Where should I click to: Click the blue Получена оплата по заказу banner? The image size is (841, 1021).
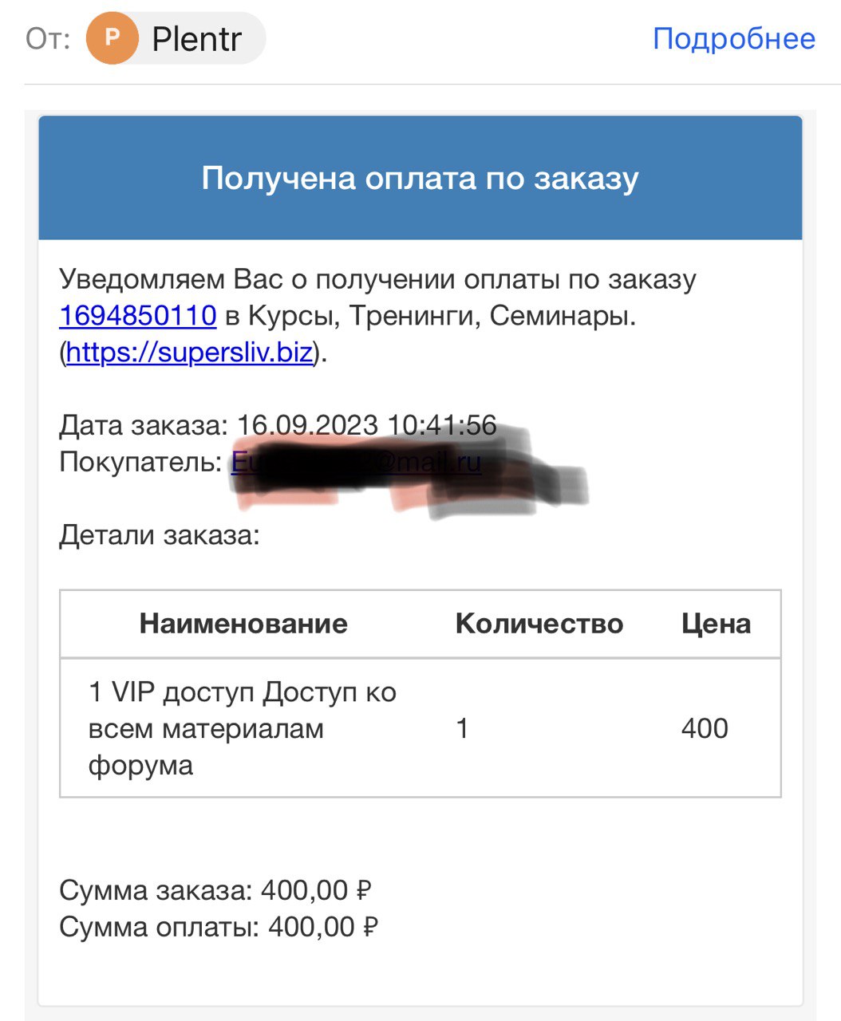(x=421, y=178)
